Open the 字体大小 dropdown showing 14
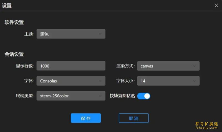Viewport: 222px width, 132px height. [x=168, y=81]
